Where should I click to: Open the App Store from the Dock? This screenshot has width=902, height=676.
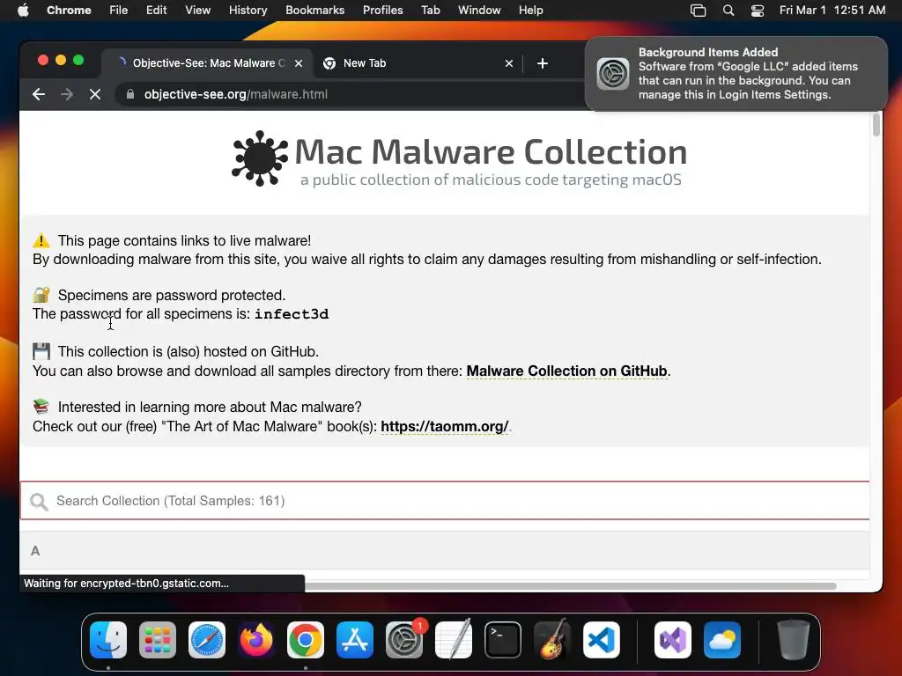click(355, 640)
